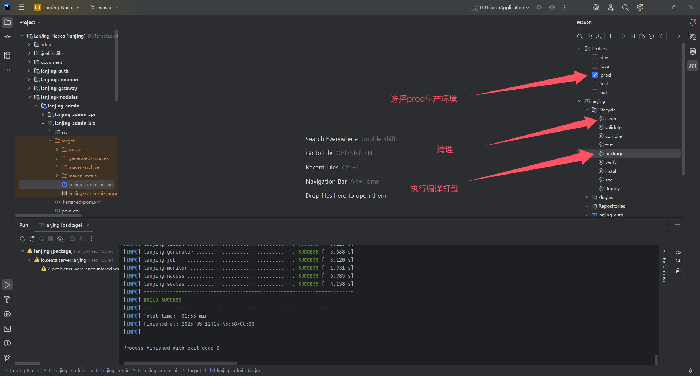This screenshot has width=700, height=376.
Task: Open the Git tool window
Action: (x=7, y=358)
